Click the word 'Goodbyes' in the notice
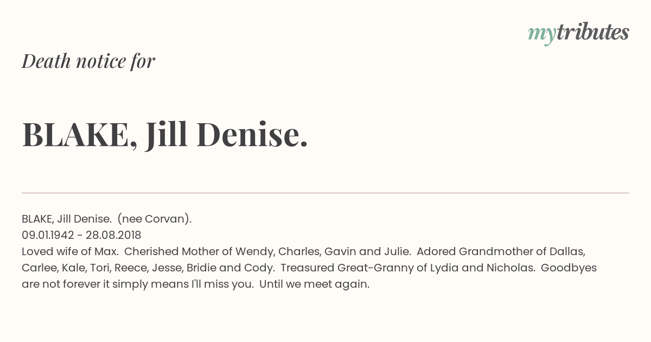 (569, 268)
